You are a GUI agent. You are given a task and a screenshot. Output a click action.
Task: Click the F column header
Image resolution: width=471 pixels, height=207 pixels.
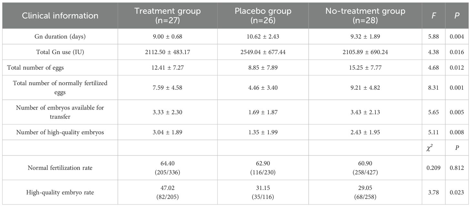click(x=434, y=15)
